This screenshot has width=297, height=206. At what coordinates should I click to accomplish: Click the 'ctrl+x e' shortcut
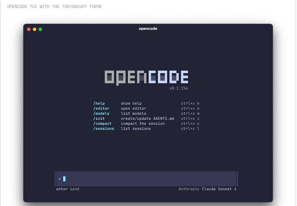tap(190, 108)
